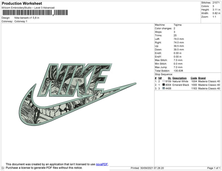222x171 pixels.
Task: Select the Emerald Black color swatch
Action: coord(164,85)
